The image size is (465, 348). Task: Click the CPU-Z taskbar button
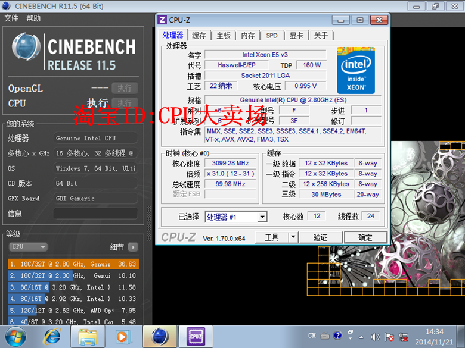coord(196,337)
